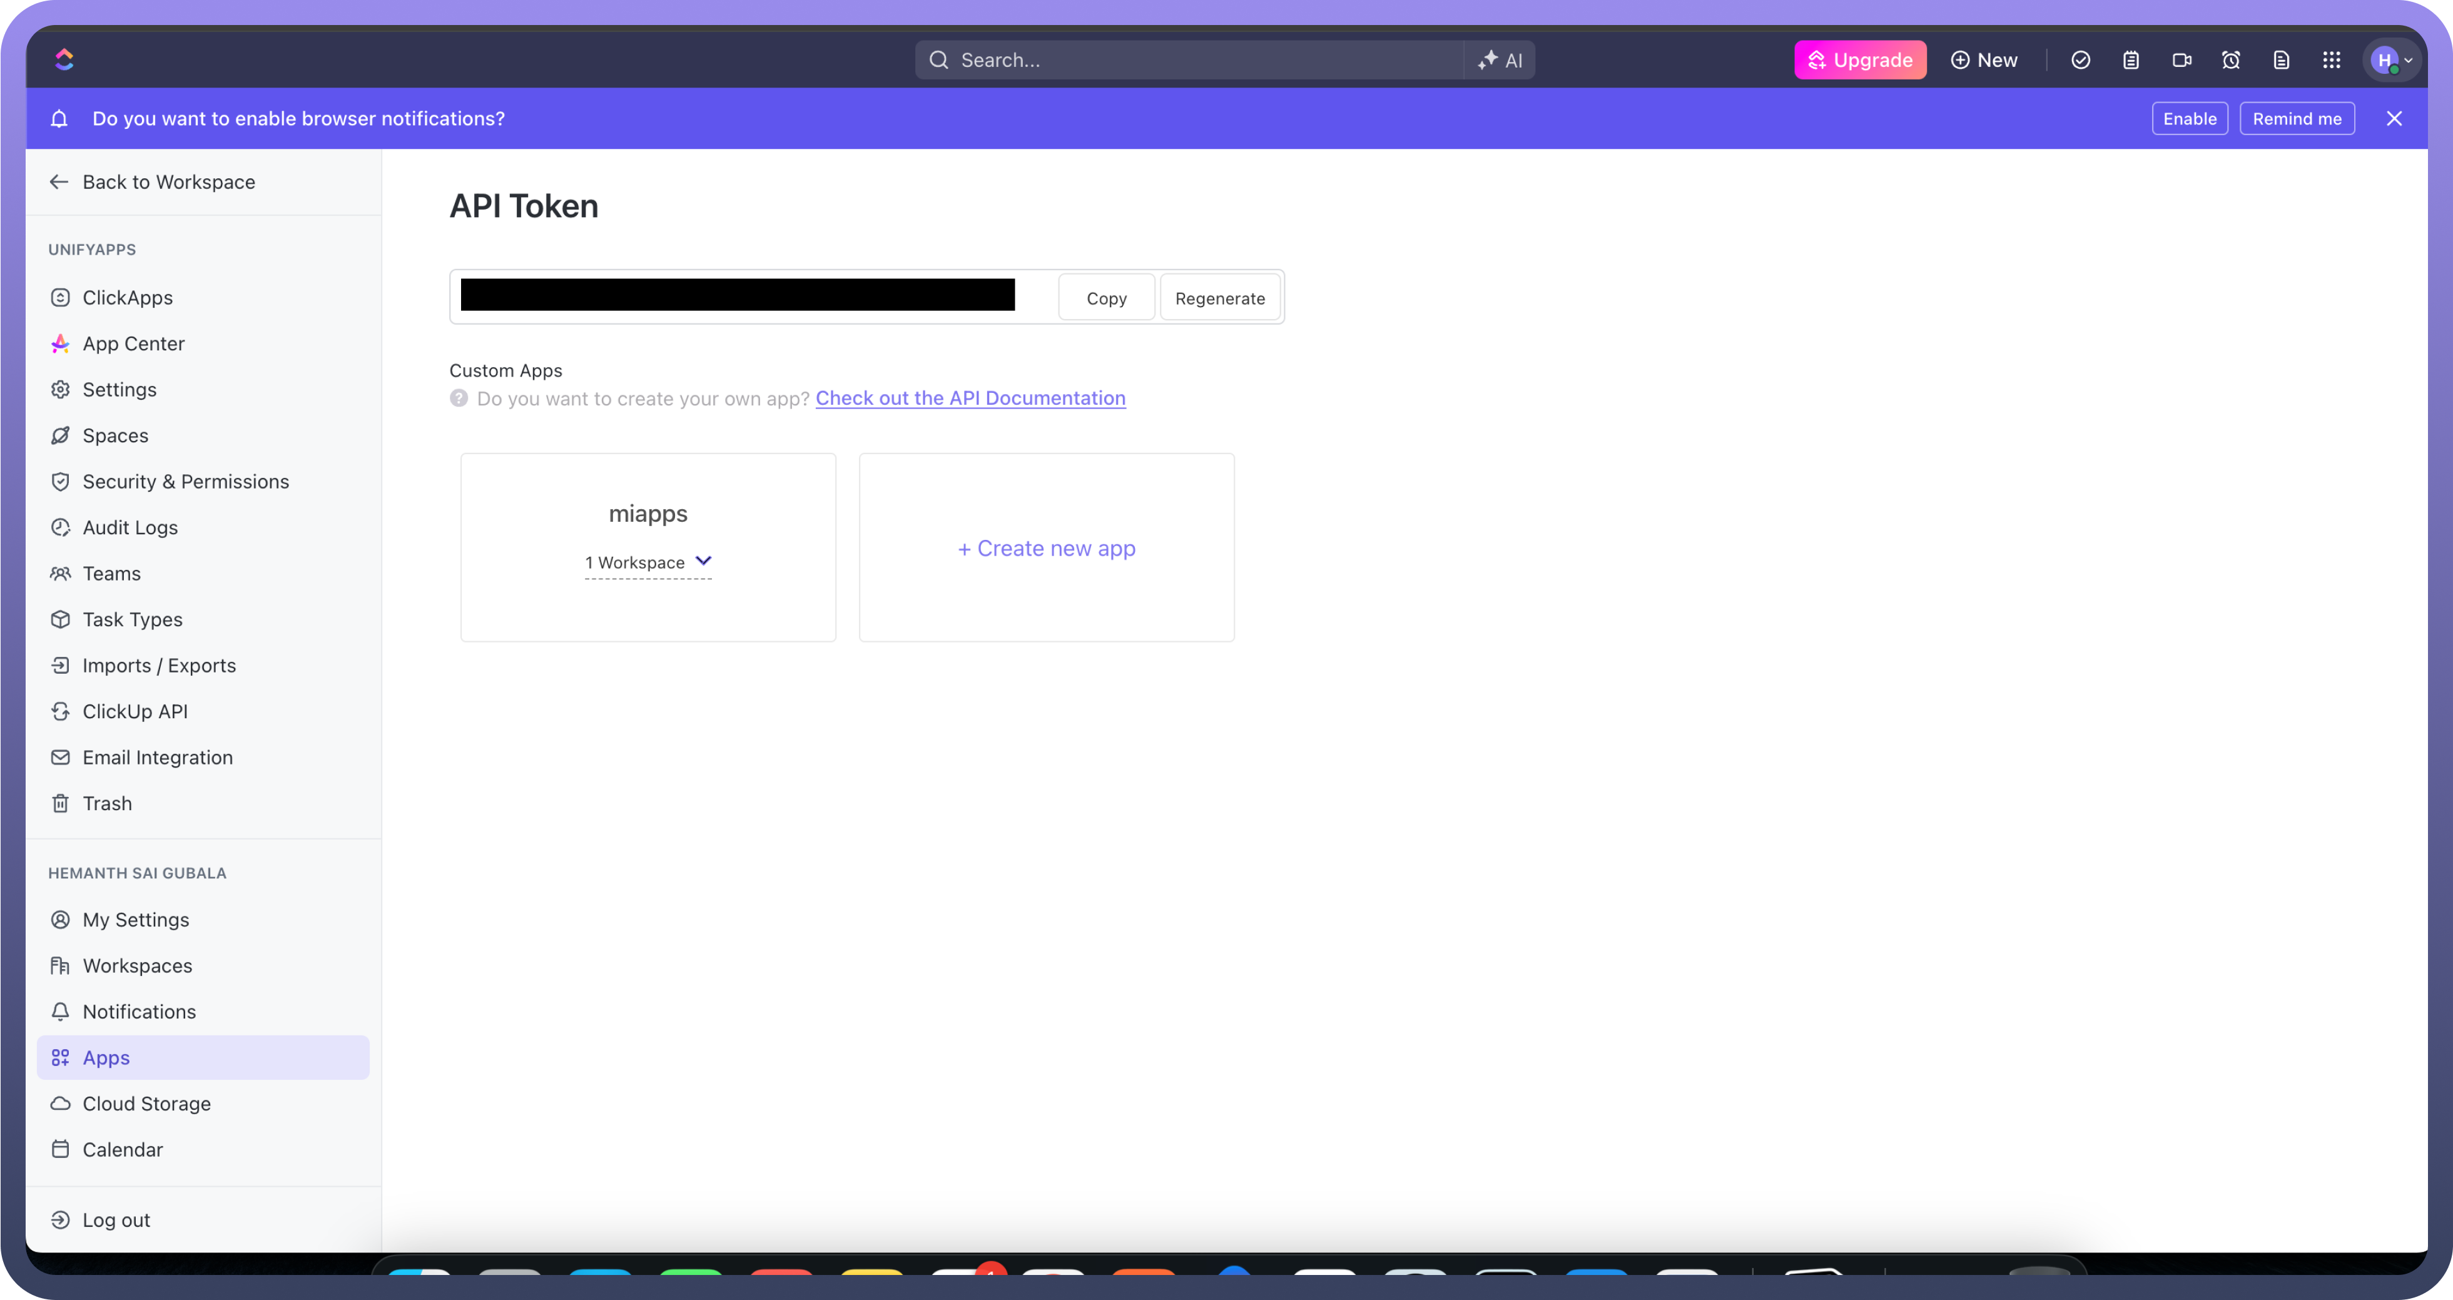2453x1300 pixels.
Task: Copy the API token
Action: (x=1105, y=298)
